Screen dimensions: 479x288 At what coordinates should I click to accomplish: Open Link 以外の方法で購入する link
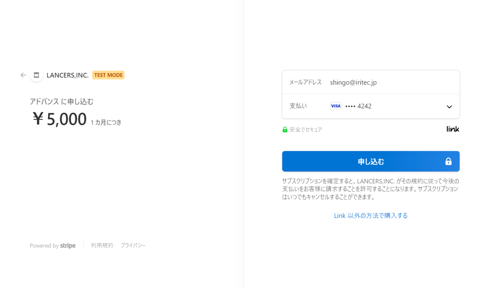click(x=371, y=215)
